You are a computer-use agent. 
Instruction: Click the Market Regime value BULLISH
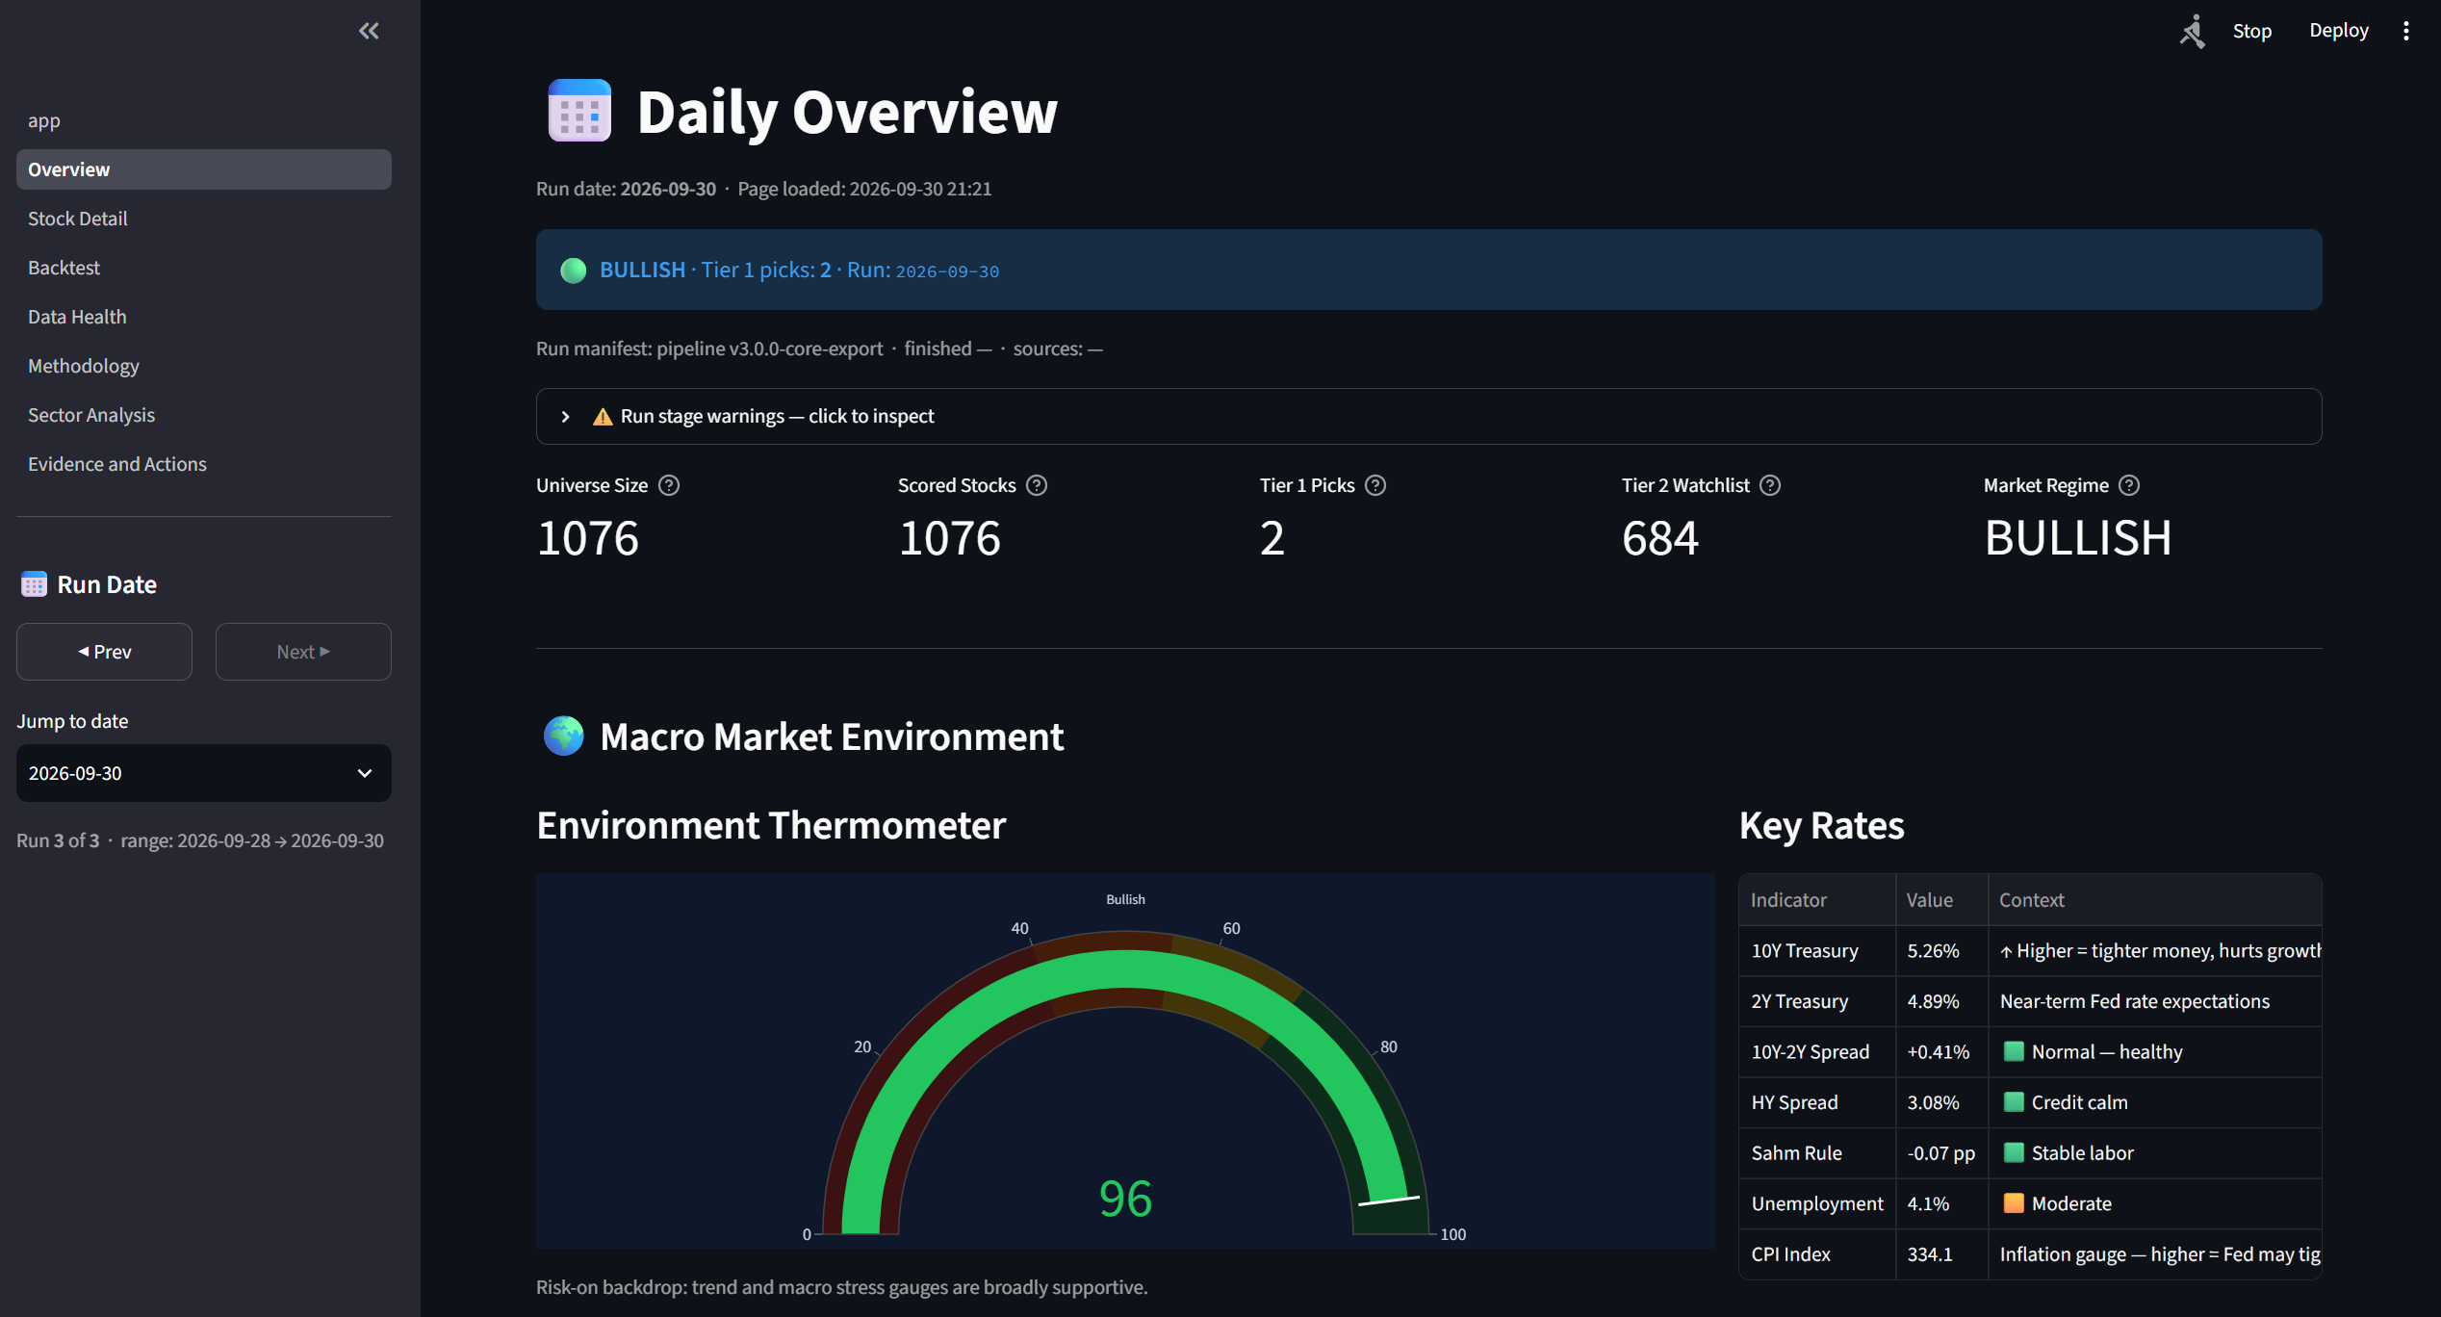(x=2078, y=538)
